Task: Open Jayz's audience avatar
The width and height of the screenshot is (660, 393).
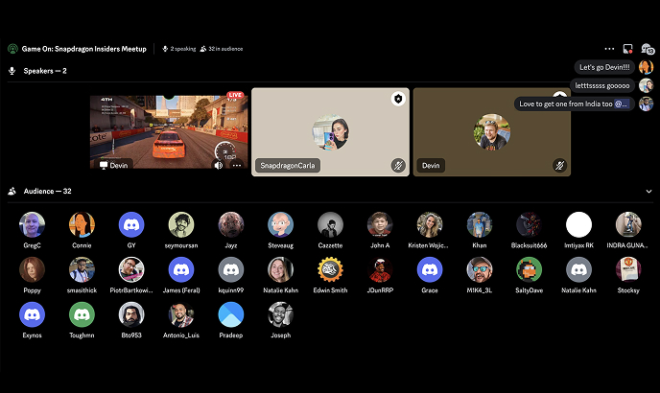Action: (x=230, y=224)
